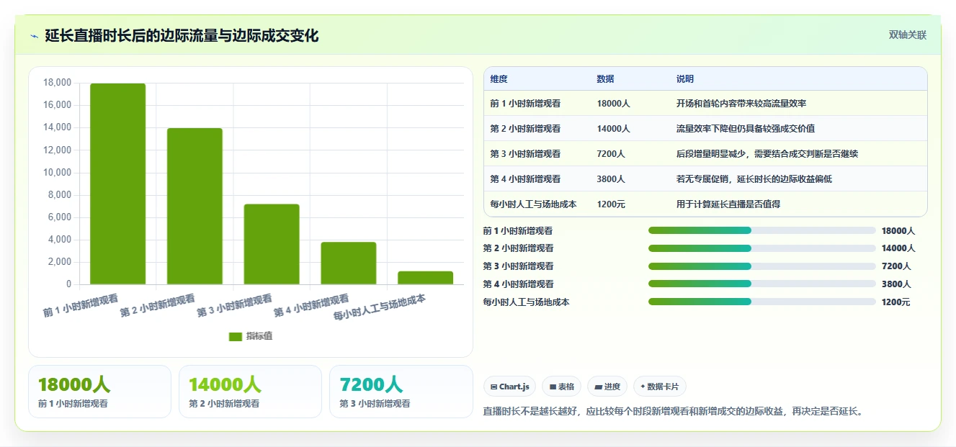Click the 第 4 小时新增观看 chart bar

pos(349,263)
